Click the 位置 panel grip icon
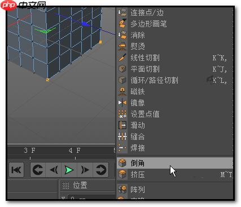This screenshot has width=241, height=207. 65,186
